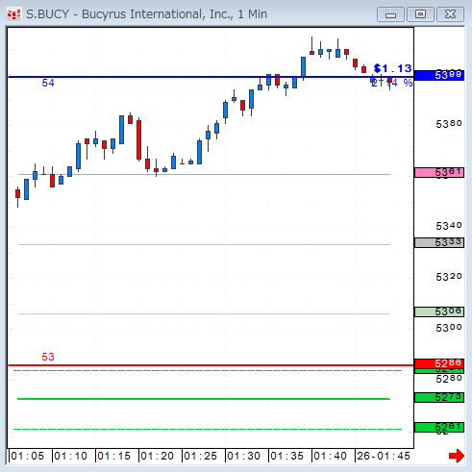Viewport: 472px width, 472px height.
Task: Click the green 5261 price label
Action: coord(439,427)
